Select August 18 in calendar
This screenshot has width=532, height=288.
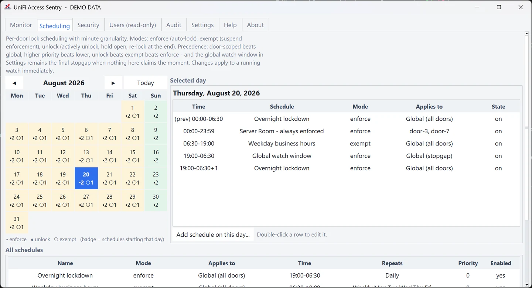40,178
